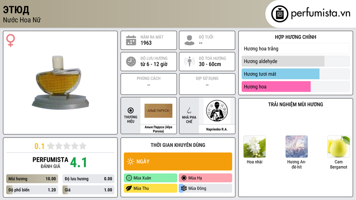
Task: Click the leaf icon for Mùa Thu
Action: click(129, 188)
